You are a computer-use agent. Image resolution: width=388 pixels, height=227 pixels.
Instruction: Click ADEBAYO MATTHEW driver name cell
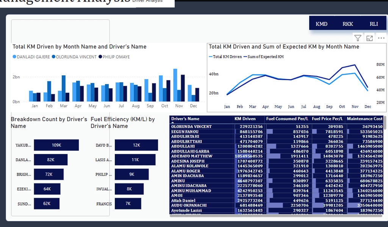click(x=191, y=156)
